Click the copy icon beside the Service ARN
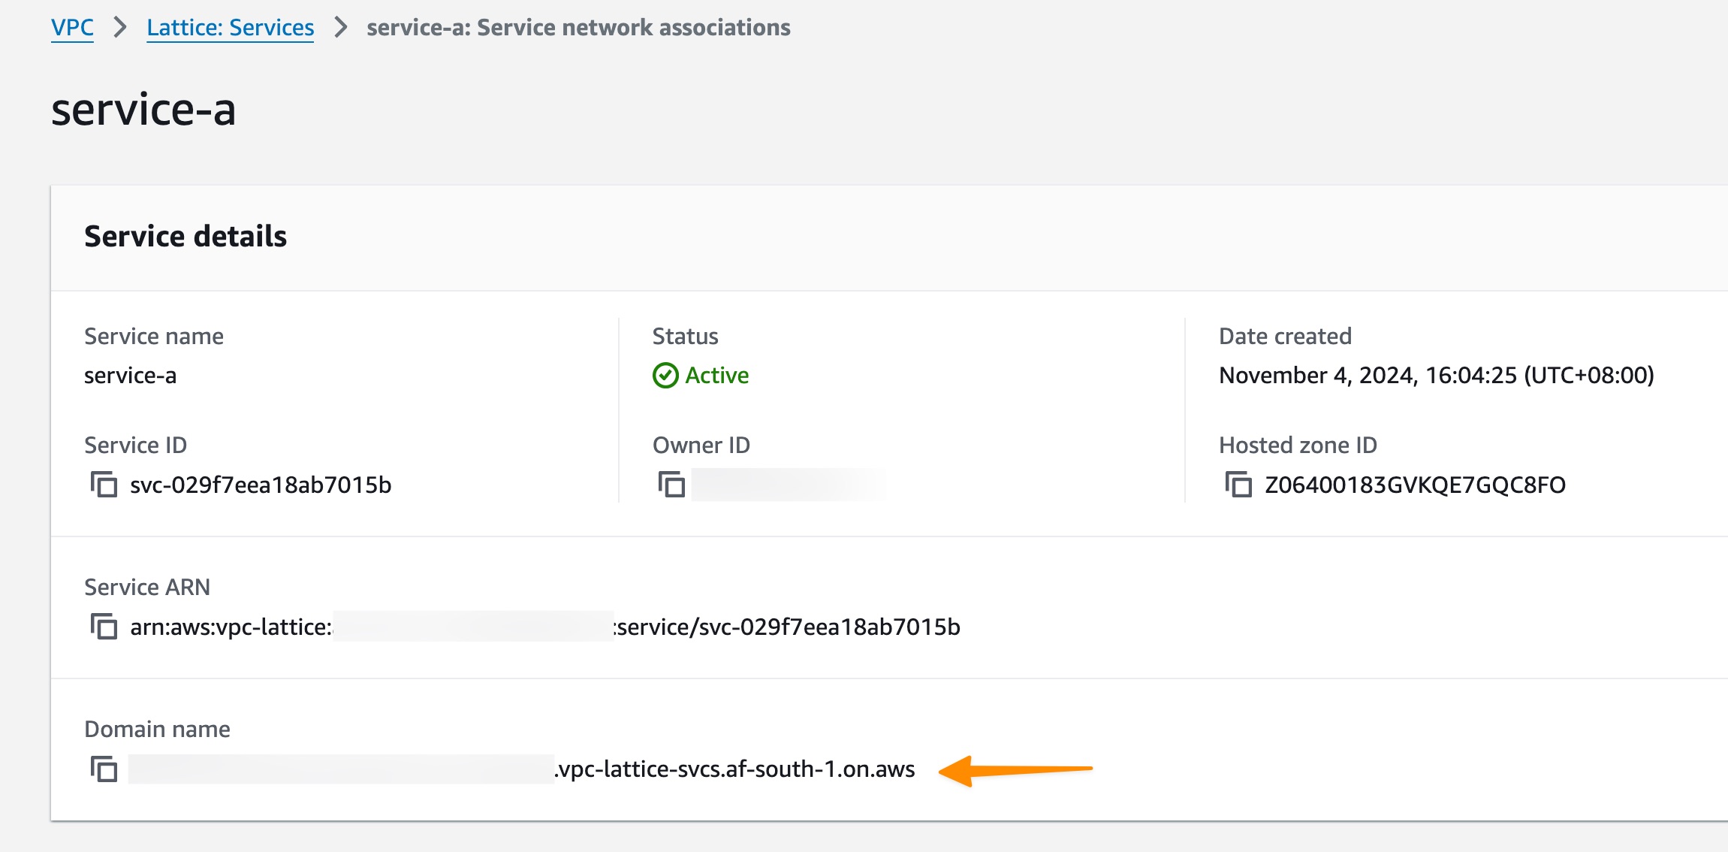This screenshot has height=852, width=1728. pyautogui.click(x=104, y=628)
